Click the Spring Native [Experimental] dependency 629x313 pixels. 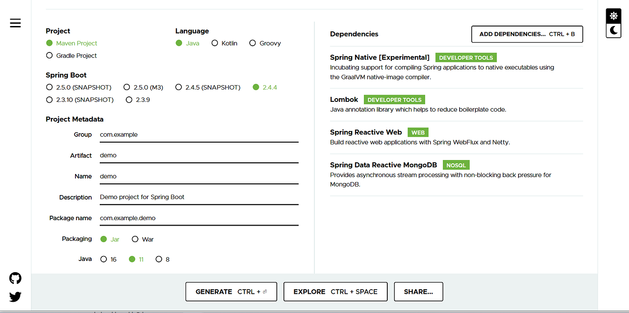coord(456,67)
